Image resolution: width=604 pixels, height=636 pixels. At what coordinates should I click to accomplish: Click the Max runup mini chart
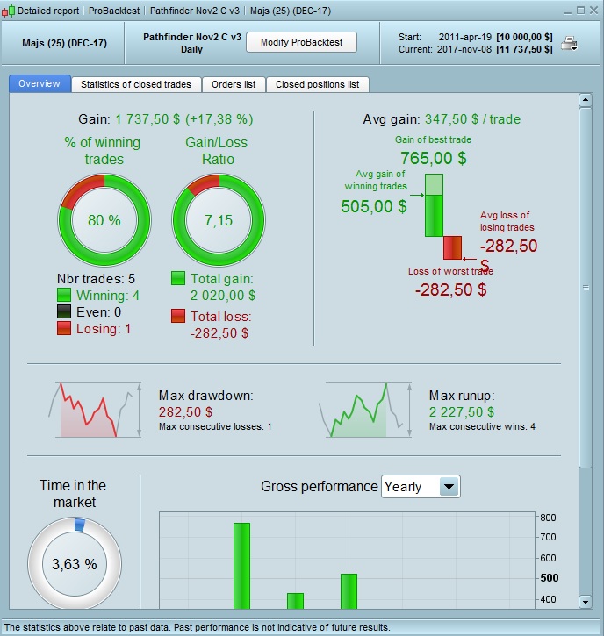365,410
